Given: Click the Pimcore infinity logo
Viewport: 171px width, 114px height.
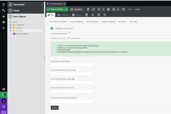Looking at the screenshot, I should [4, 112].
